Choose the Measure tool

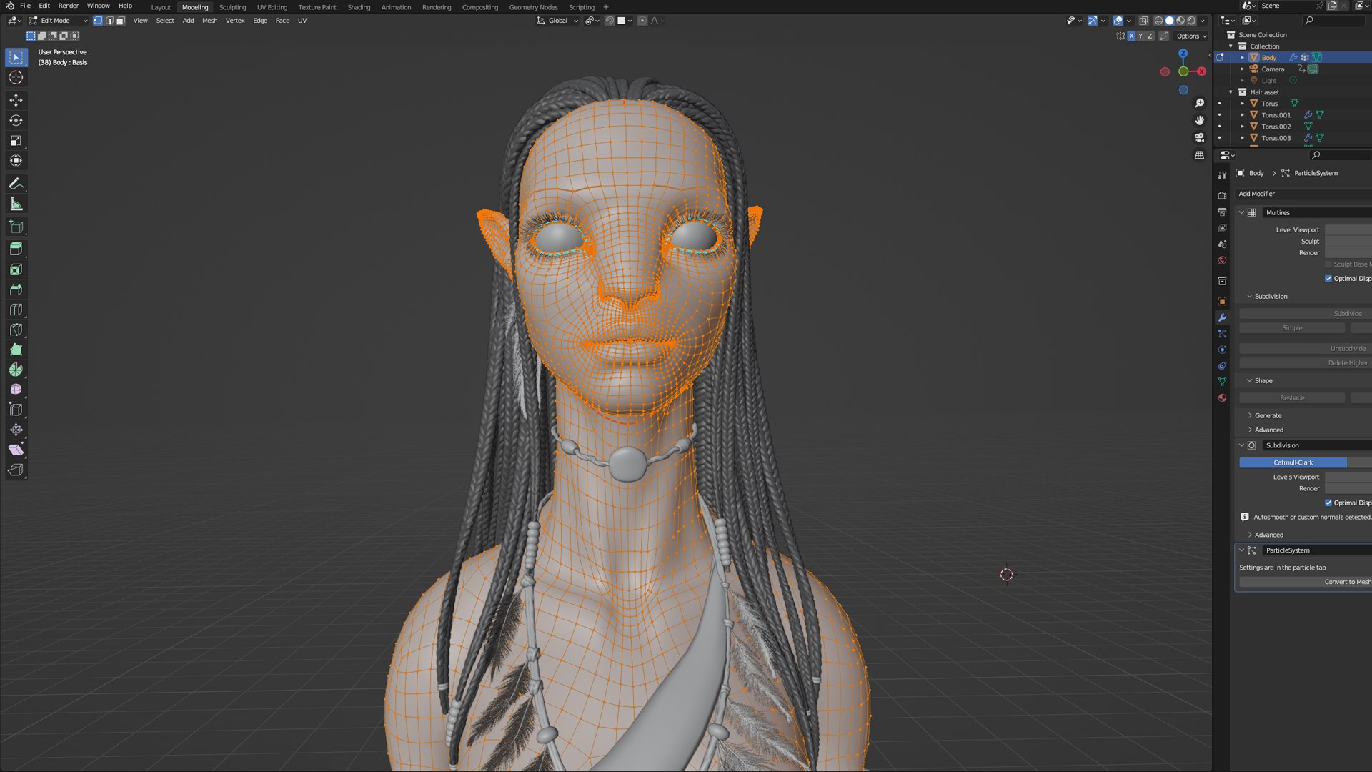16,204
